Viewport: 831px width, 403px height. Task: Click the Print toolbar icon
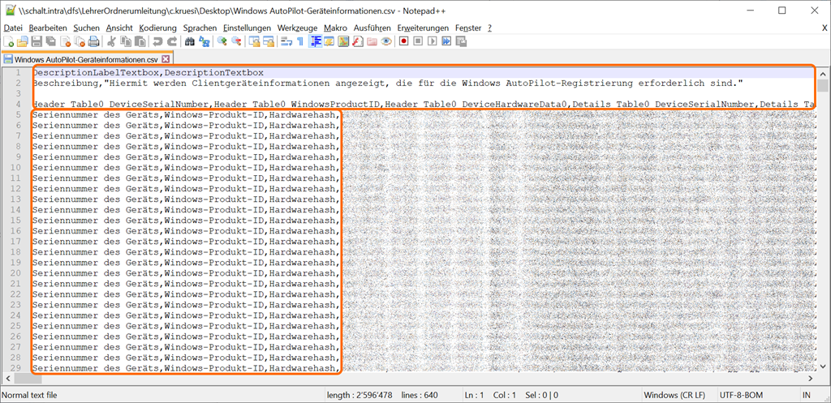click(x=93, y=41)
